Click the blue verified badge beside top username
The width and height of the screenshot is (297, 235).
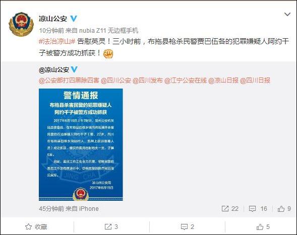point(74,19)
